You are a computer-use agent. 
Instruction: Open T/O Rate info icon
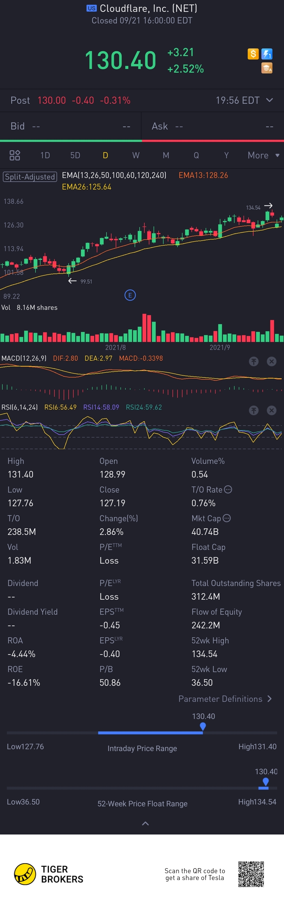coord(228,489)
